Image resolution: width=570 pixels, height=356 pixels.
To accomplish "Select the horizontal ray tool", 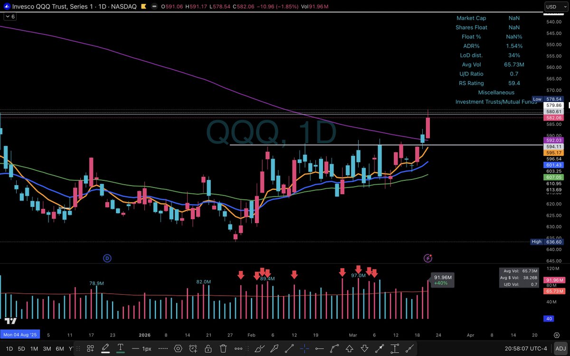I will point(320,348).
